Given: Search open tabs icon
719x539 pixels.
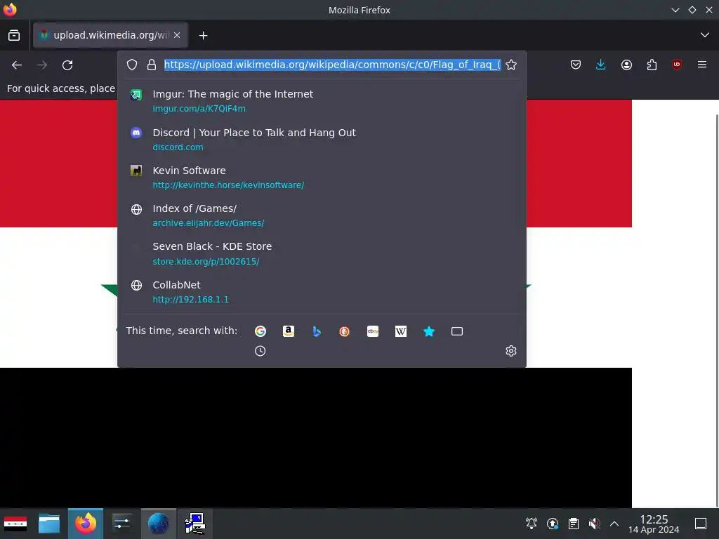Looking at the screenshot, I should click(x=457, y=331).
